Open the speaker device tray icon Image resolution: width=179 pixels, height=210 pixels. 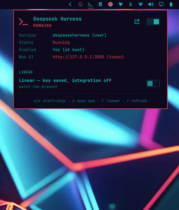[x=100, y=4]
